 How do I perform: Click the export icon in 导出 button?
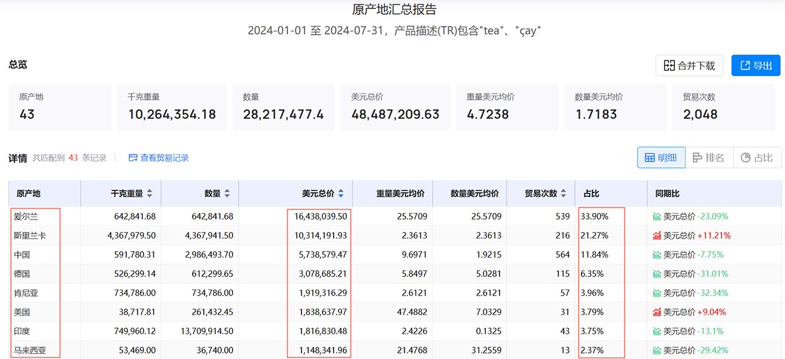click(x=745, y=65)
